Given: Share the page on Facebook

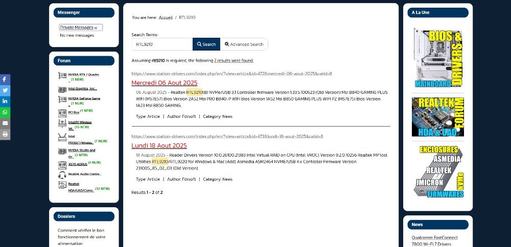Looking at the screenshot, I should point(5,80).
